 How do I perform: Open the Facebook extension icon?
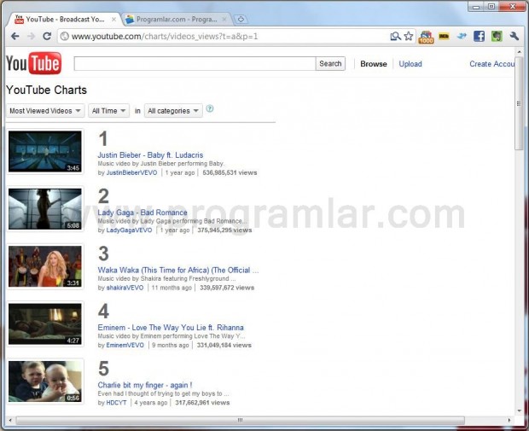(x=479, y=36)
